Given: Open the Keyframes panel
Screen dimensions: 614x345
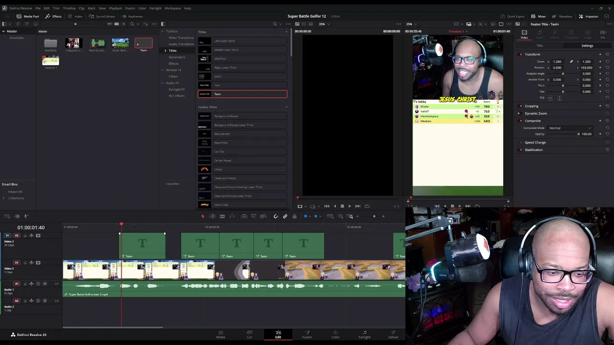Looking at the screenshot, I should [x=132, y=16].
